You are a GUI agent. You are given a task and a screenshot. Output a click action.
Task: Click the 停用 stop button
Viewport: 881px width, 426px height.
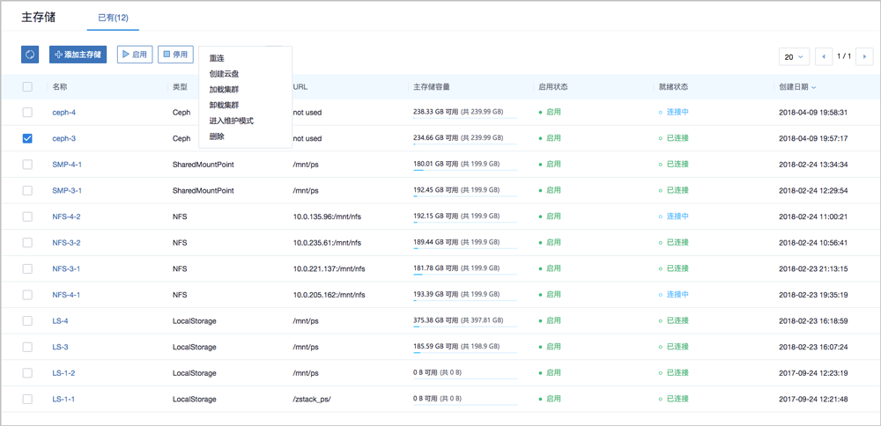(175, 55)
